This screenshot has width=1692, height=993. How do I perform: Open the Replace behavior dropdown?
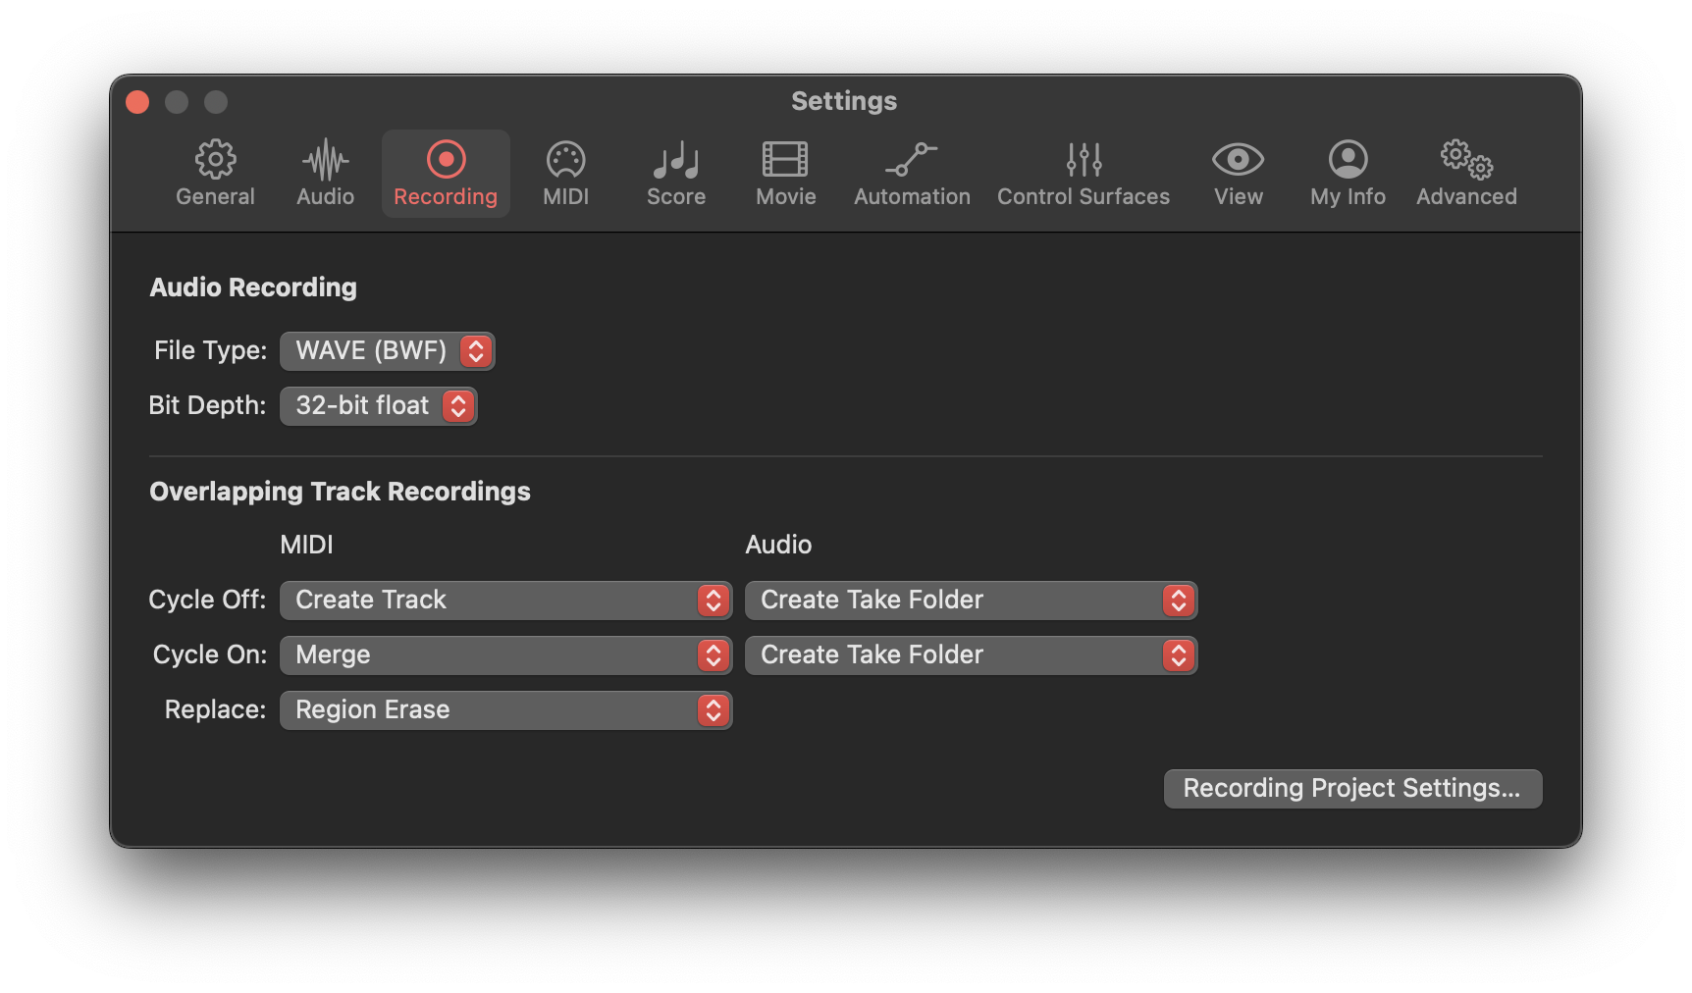coord(504,709)
